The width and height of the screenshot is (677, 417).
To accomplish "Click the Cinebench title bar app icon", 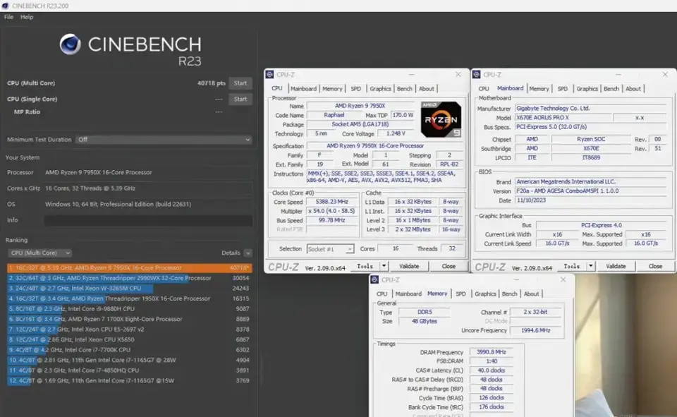I will [5, 6].
